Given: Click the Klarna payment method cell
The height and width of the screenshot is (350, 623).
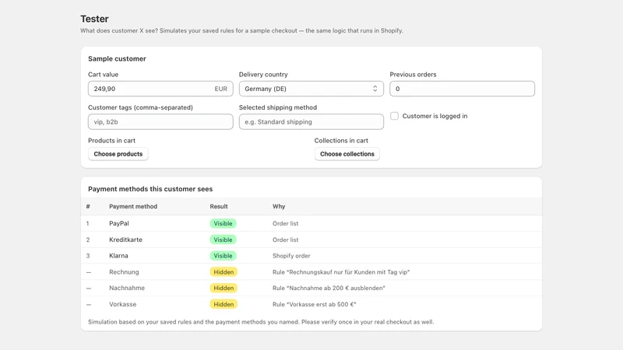Looking at the screenshot, I should coord(118,256).
